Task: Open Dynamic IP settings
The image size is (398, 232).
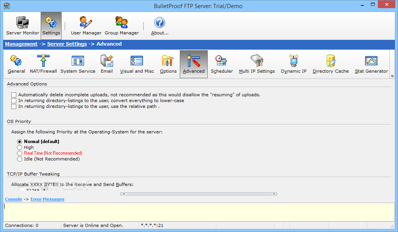Action: [x=294, y=64]
